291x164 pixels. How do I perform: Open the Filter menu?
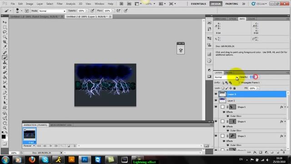coord(60,4)
